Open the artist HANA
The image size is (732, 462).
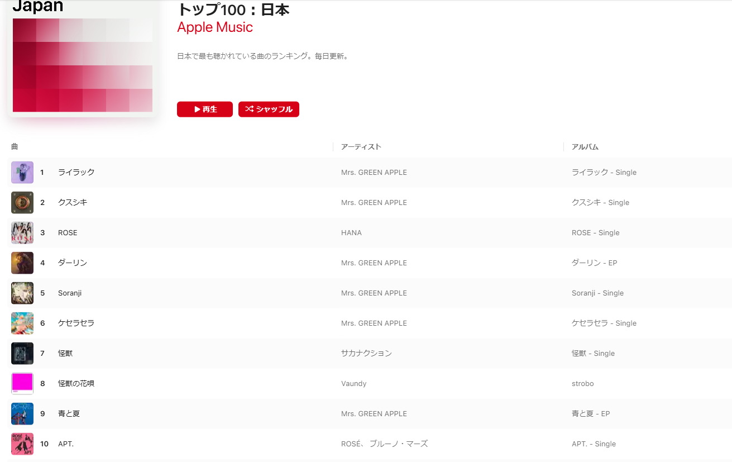tap(351, 233)
